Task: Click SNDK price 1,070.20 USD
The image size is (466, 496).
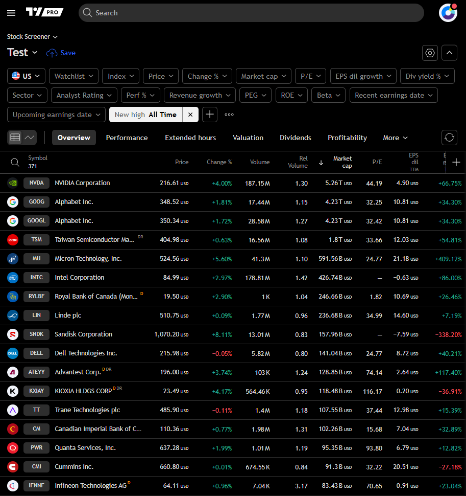Action: (x=171, y=334)
